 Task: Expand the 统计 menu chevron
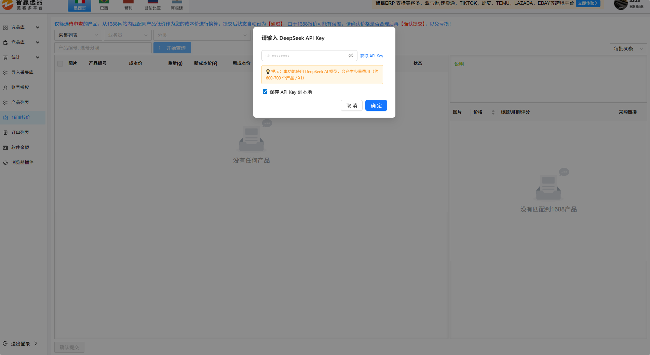coord(38,58)
